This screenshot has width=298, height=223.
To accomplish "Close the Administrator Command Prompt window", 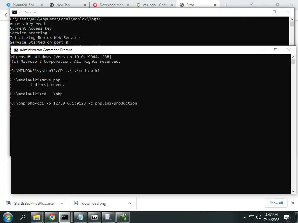I will 289,50.
